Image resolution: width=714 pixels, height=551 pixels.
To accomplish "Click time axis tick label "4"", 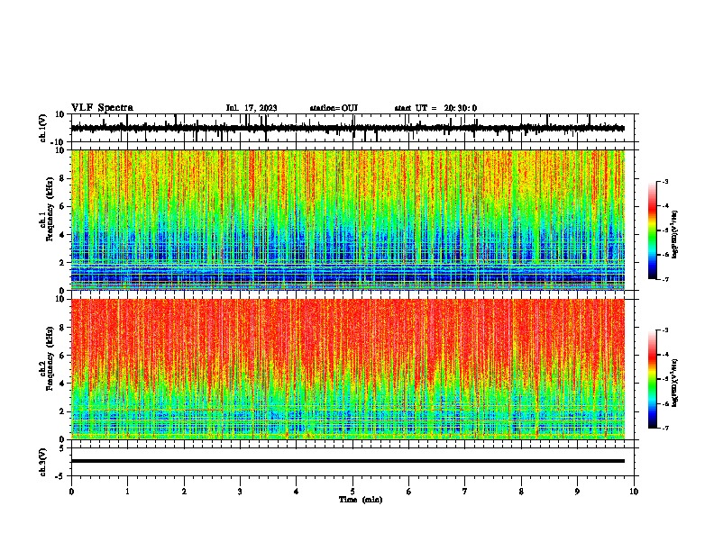I will point(297,492).
